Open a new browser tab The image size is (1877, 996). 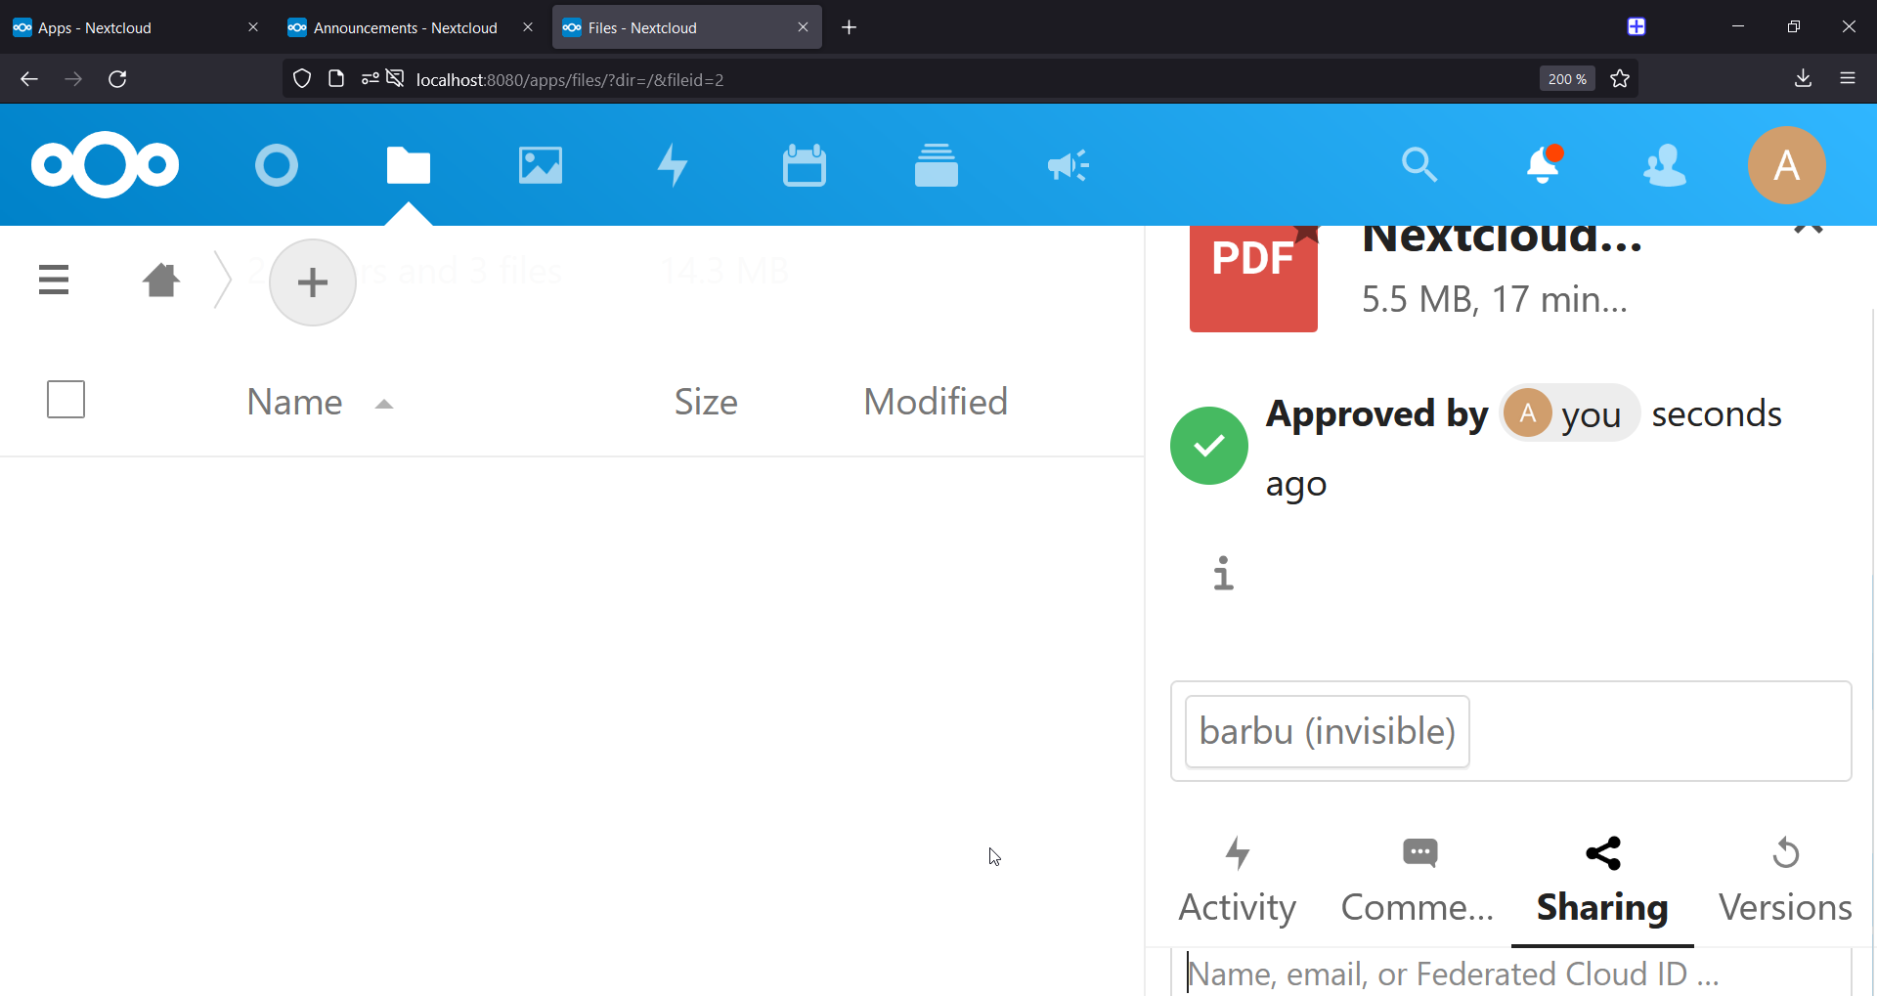[850, 27]
